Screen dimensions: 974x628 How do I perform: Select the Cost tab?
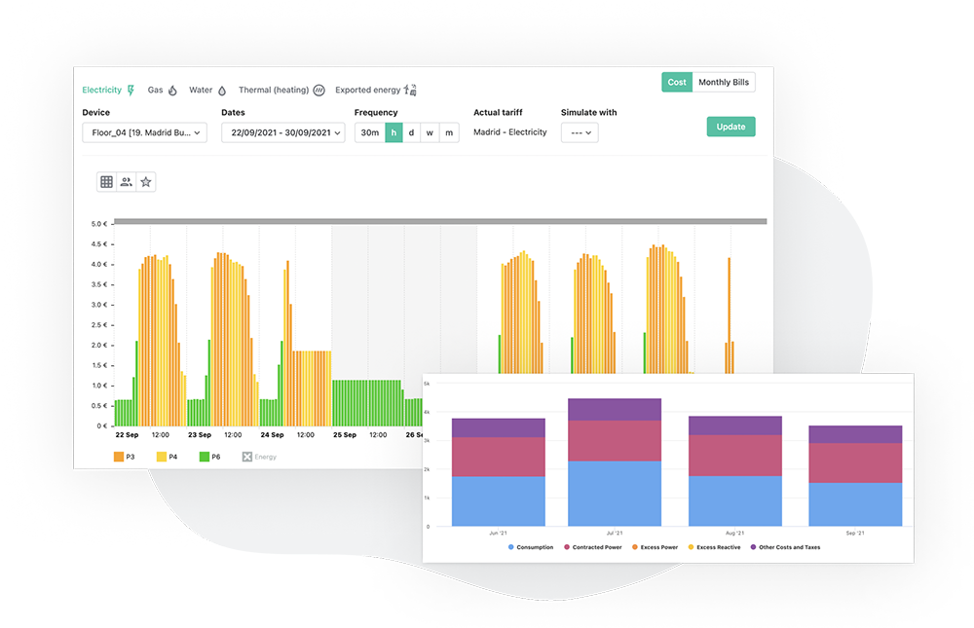pyautogui.click(x=677, y=83)
